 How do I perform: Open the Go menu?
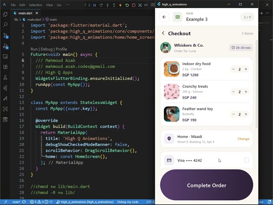click(59, 5)
